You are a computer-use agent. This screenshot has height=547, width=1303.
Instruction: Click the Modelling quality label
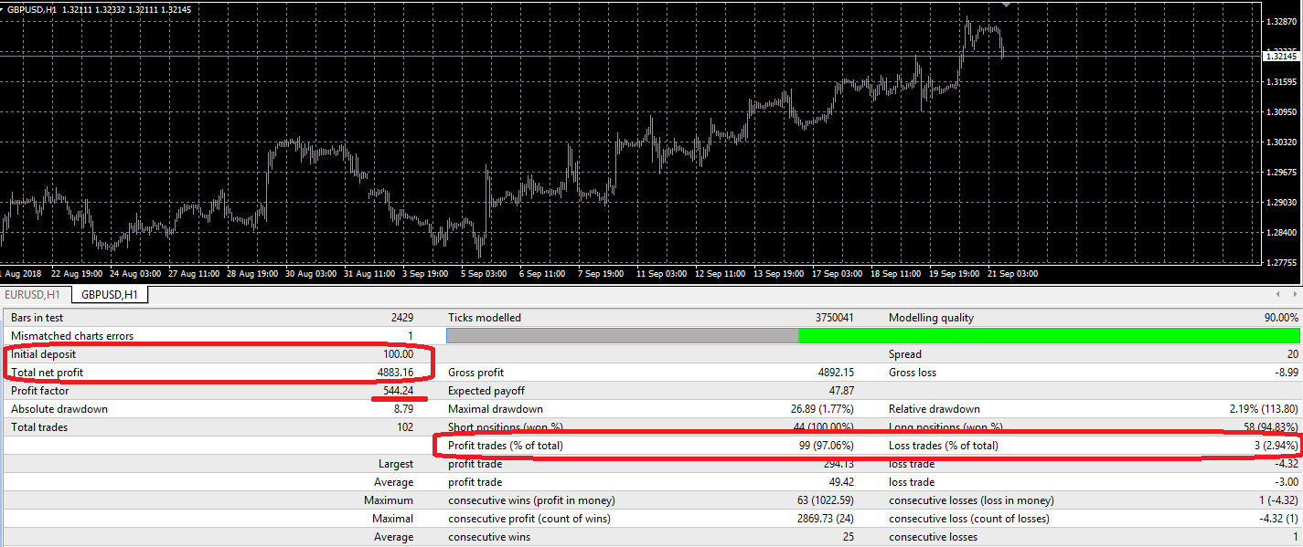click(931, 318)
